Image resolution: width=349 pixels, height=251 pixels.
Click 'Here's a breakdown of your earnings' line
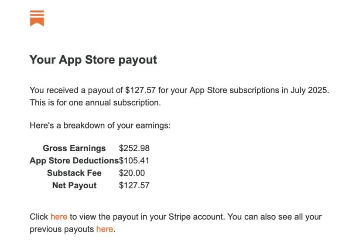click(x=100, y=125)
